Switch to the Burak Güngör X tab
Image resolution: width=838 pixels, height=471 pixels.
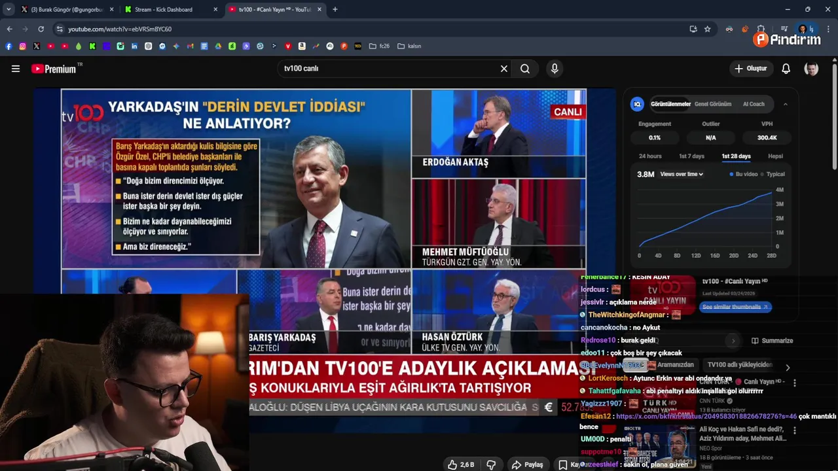pyautogui.click(x=67, y=10)
